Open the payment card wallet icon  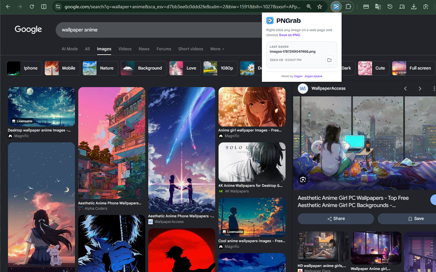tap(366, 6)
